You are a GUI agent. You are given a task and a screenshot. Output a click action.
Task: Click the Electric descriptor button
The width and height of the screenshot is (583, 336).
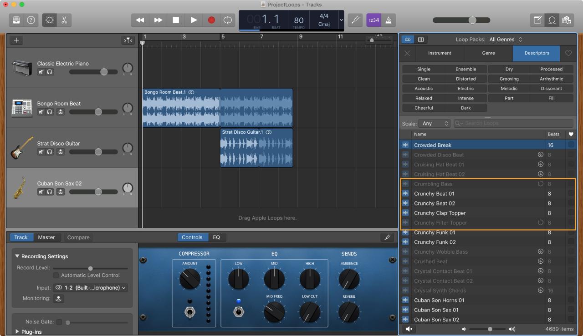pyautogui.click(x=465, y=88)
